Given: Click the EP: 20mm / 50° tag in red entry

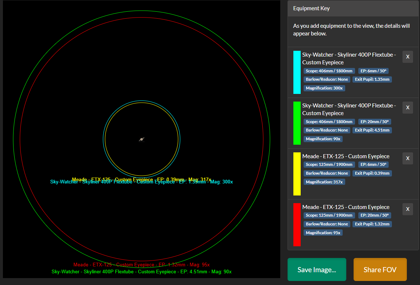Looking at the screenshot, I should coord(374,215).
